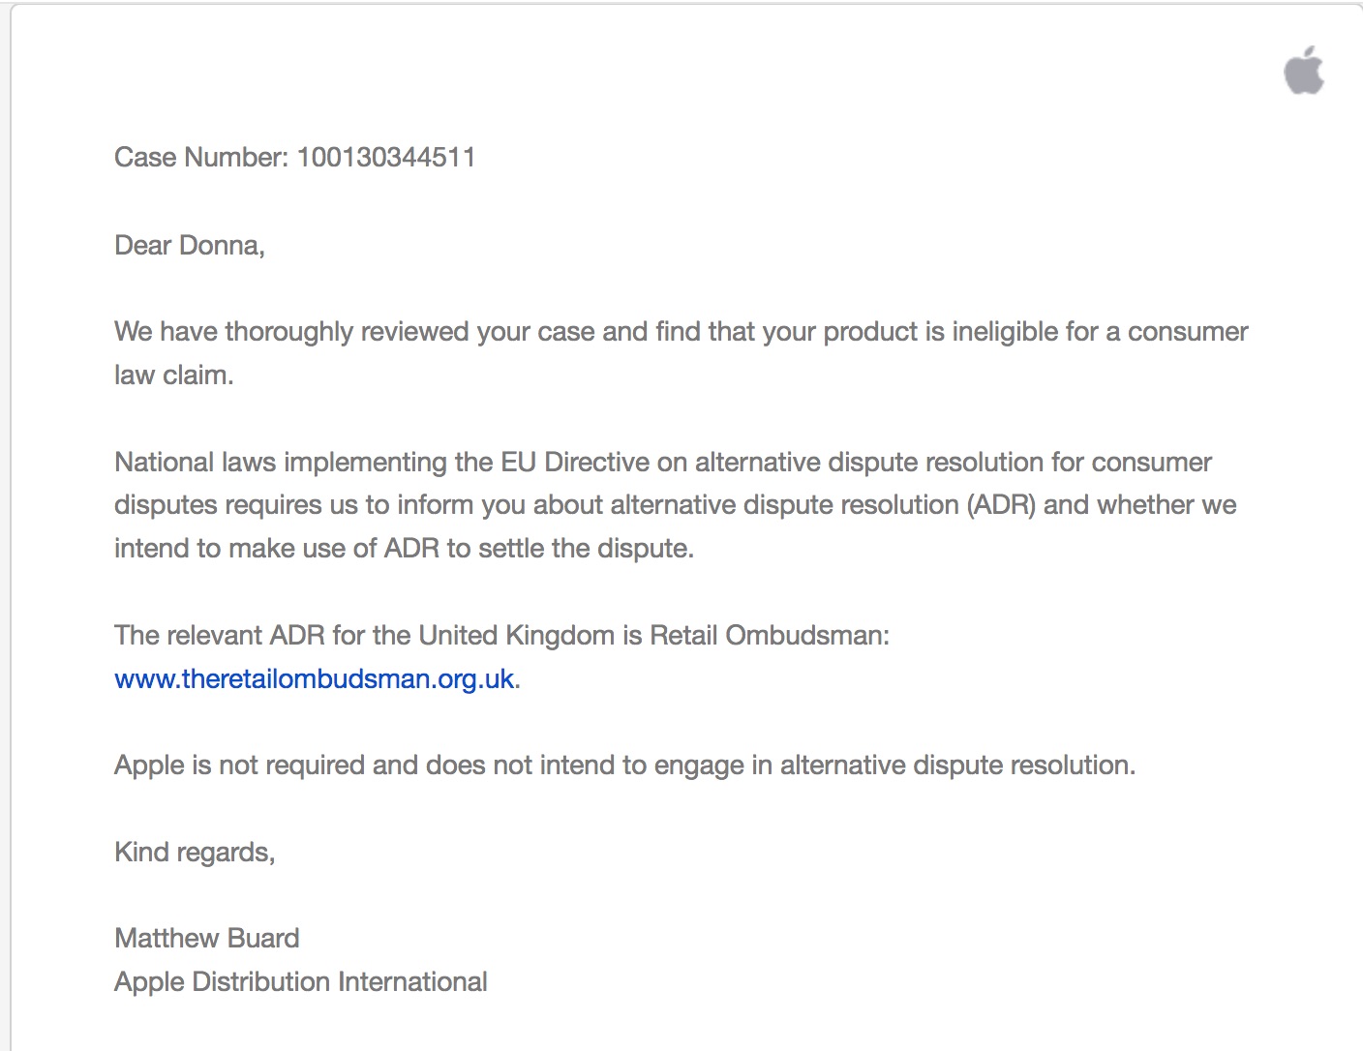
Task: Click the 'Case Number:' label
Action: pyautogui.click(x=200, y=157)
